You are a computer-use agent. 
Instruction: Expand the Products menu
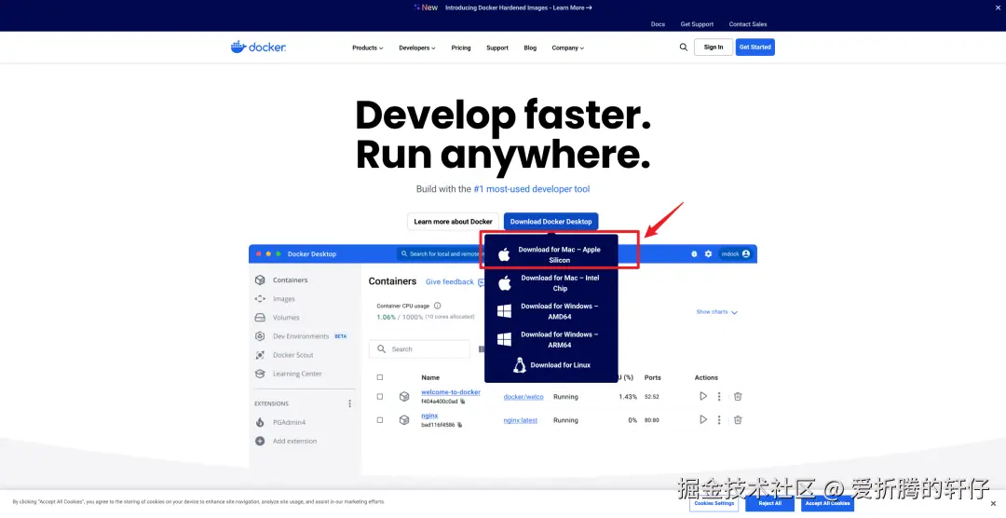coord(368,48)
